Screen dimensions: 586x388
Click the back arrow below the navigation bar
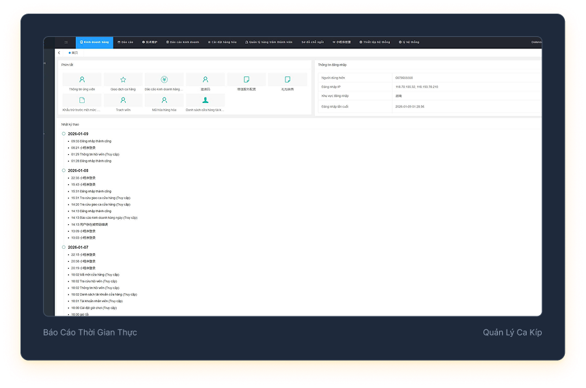[59, 53]
